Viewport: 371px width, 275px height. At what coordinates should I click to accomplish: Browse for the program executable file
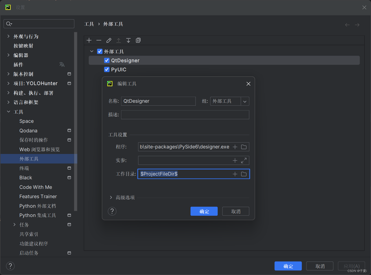pos(243,147)
